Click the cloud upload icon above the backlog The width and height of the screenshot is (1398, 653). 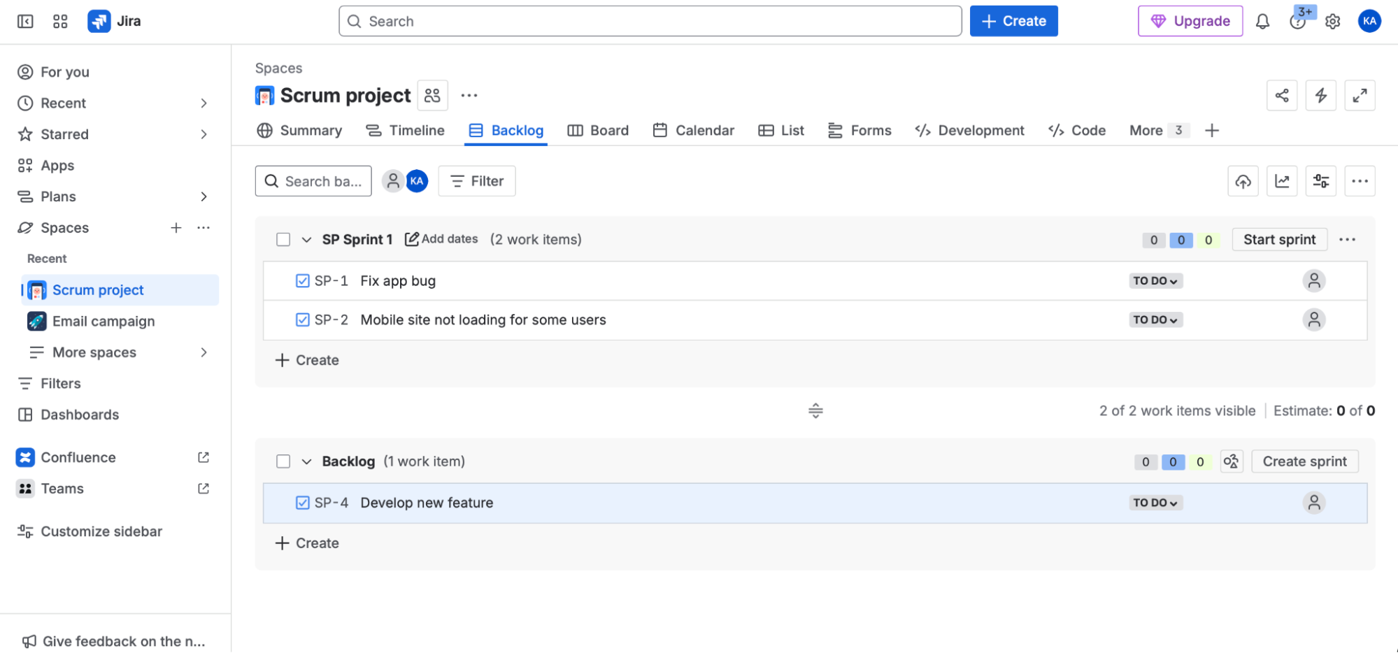[x=1243, y=180]
